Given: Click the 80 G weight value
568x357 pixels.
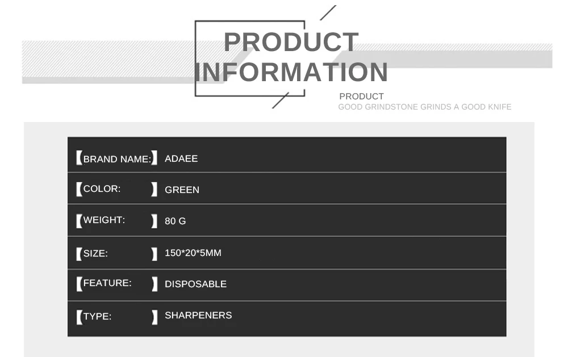Looking at the screenshot, I should (x=176, y=221).
